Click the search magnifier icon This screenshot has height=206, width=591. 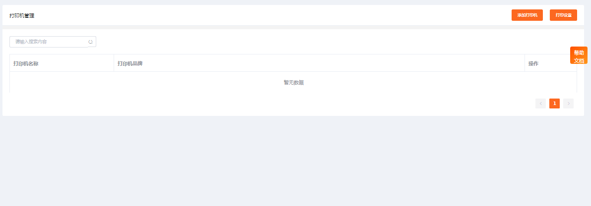[90, 42]
